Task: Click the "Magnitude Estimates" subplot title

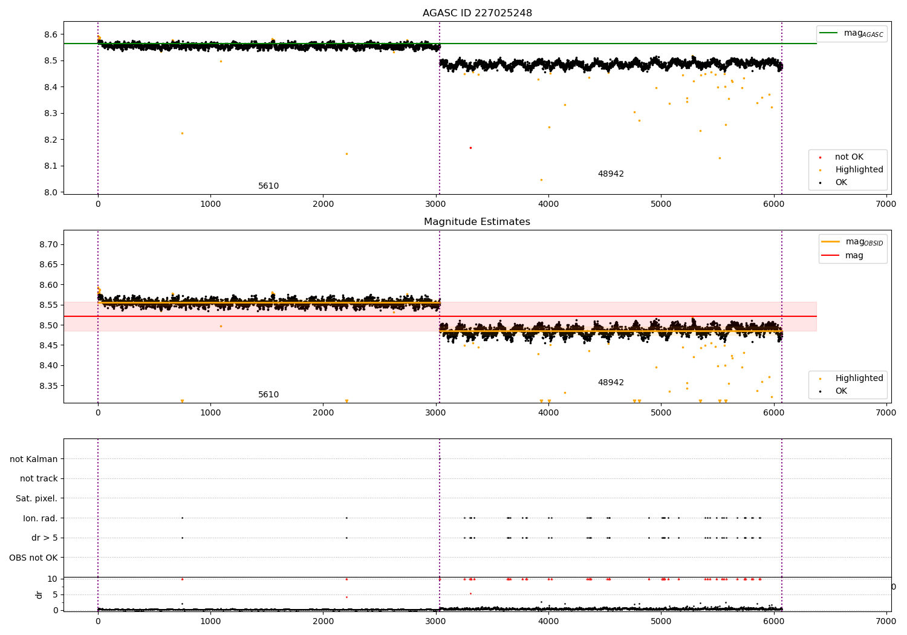Action: coord(477,222)
